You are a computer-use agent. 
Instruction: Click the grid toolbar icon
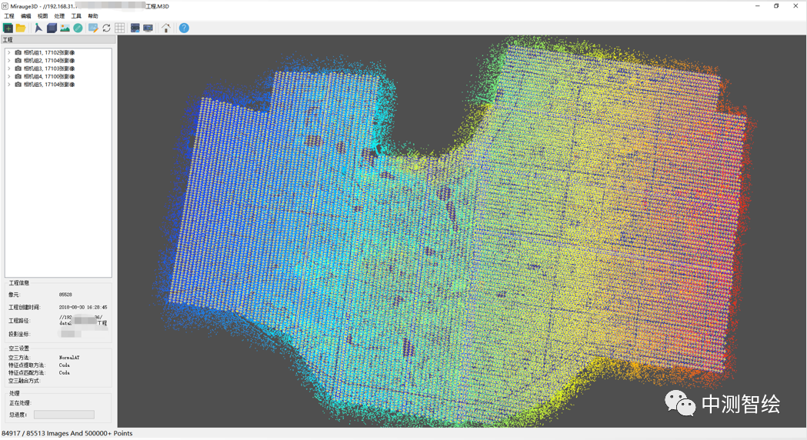(x=119, y=28)
